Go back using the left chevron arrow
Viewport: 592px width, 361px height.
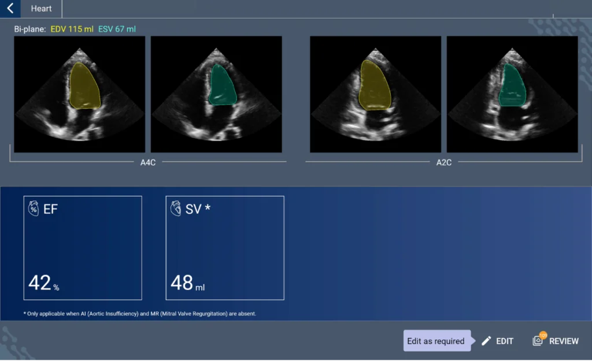coord(10,8)
